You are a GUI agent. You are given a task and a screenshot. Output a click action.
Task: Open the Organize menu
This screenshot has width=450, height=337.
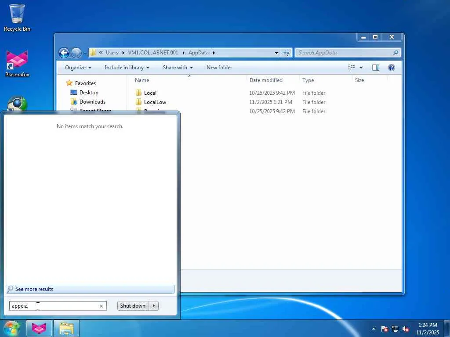[x=78, y=68]
